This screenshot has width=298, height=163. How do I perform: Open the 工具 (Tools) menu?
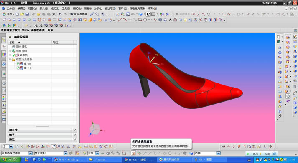click(66, 8)
